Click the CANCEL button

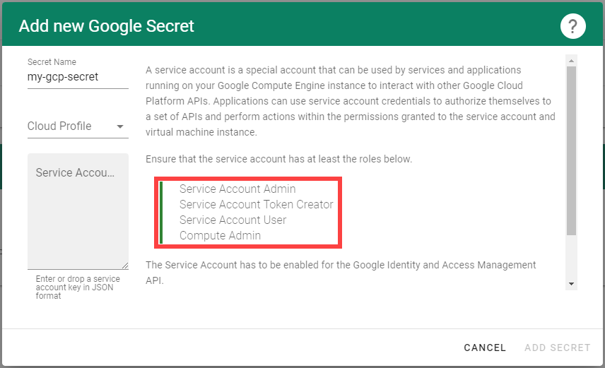[485, 348]
